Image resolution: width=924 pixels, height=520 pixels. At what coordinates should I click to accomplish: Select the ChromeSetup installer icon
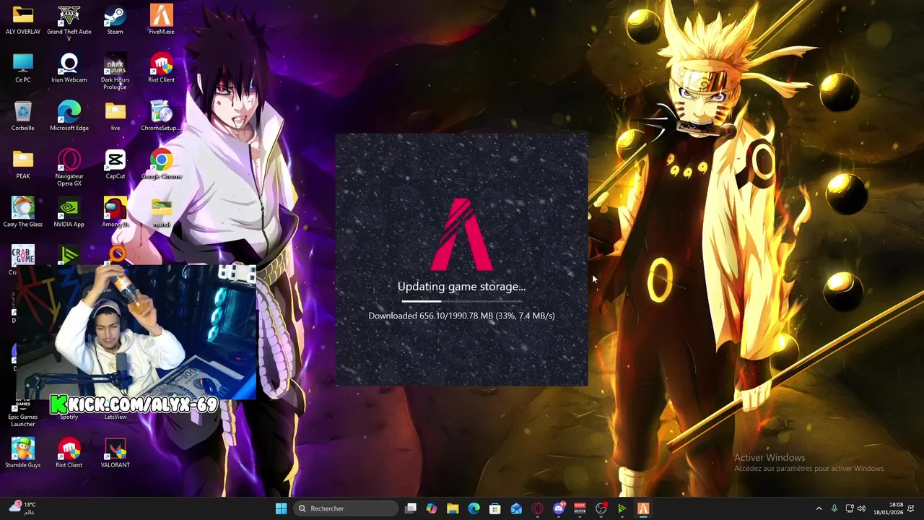(161, 116)
